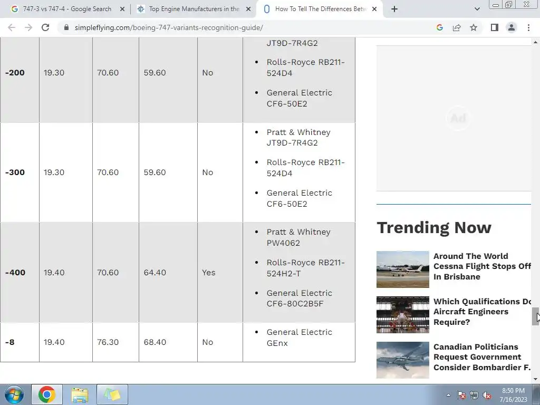Click the scrollbar up arrow
The image size is (540, 405).
pyautogui.click(x=535, y=42)
